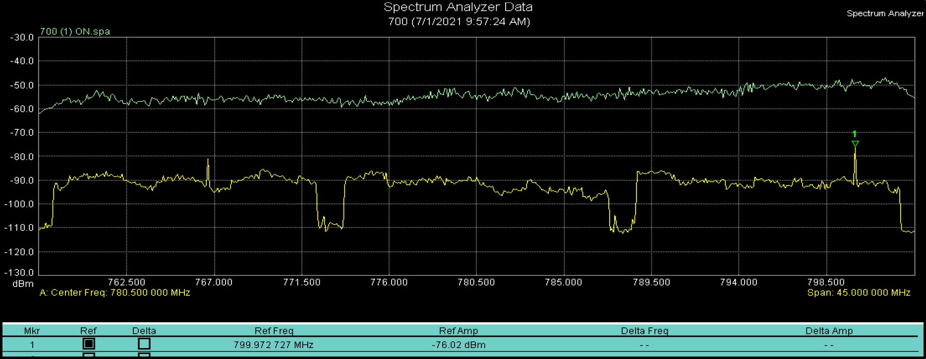
Task: Click the Center Freq 780.500 000 MHz readout
Action: point(115,293)
